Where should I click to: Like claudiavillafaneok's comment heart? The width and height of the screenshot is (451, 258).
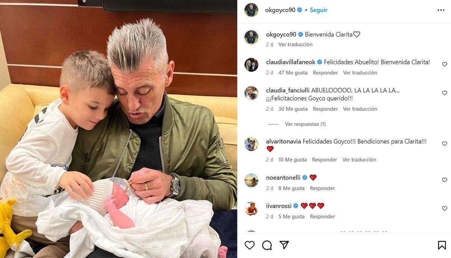[x=445, y=65]
